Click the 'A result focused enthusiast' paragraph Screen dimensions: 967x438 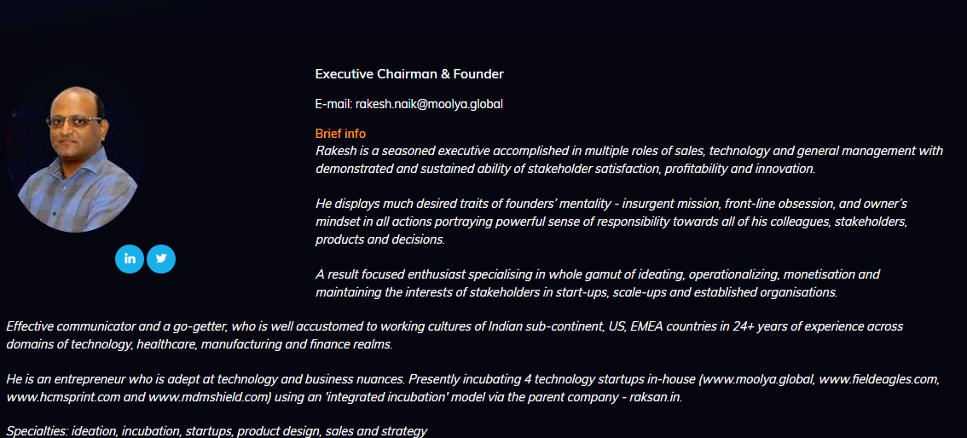click(597, 283)
